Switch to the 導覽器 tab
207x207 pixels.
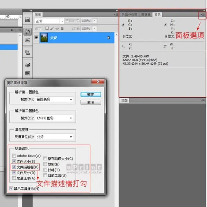[146, 14]
